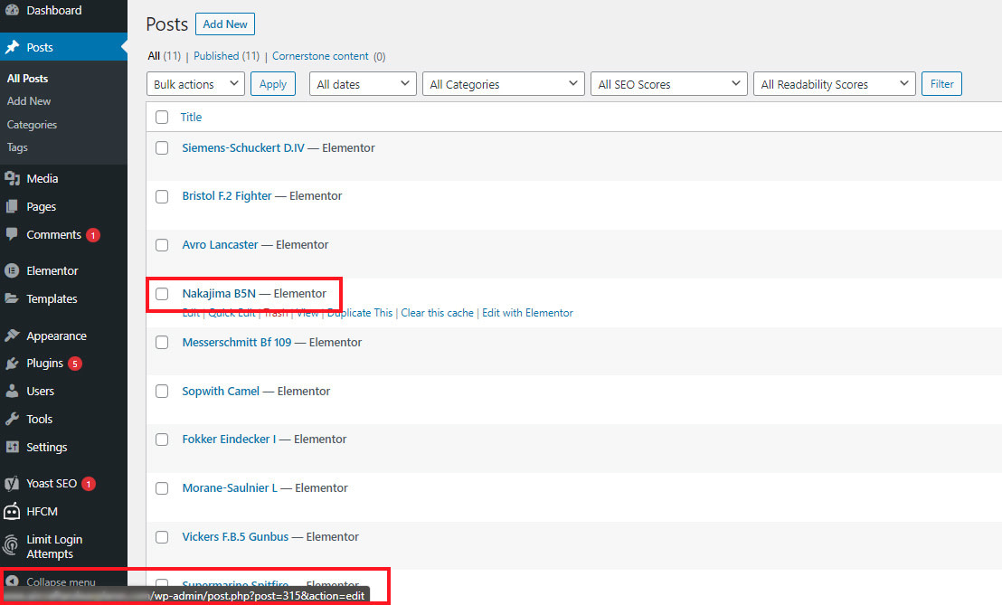Viewport: 1002px width, 605px height.
Task: Open the Media library sidebar icon
Action: pyautogui.click(x=13, y=178)
